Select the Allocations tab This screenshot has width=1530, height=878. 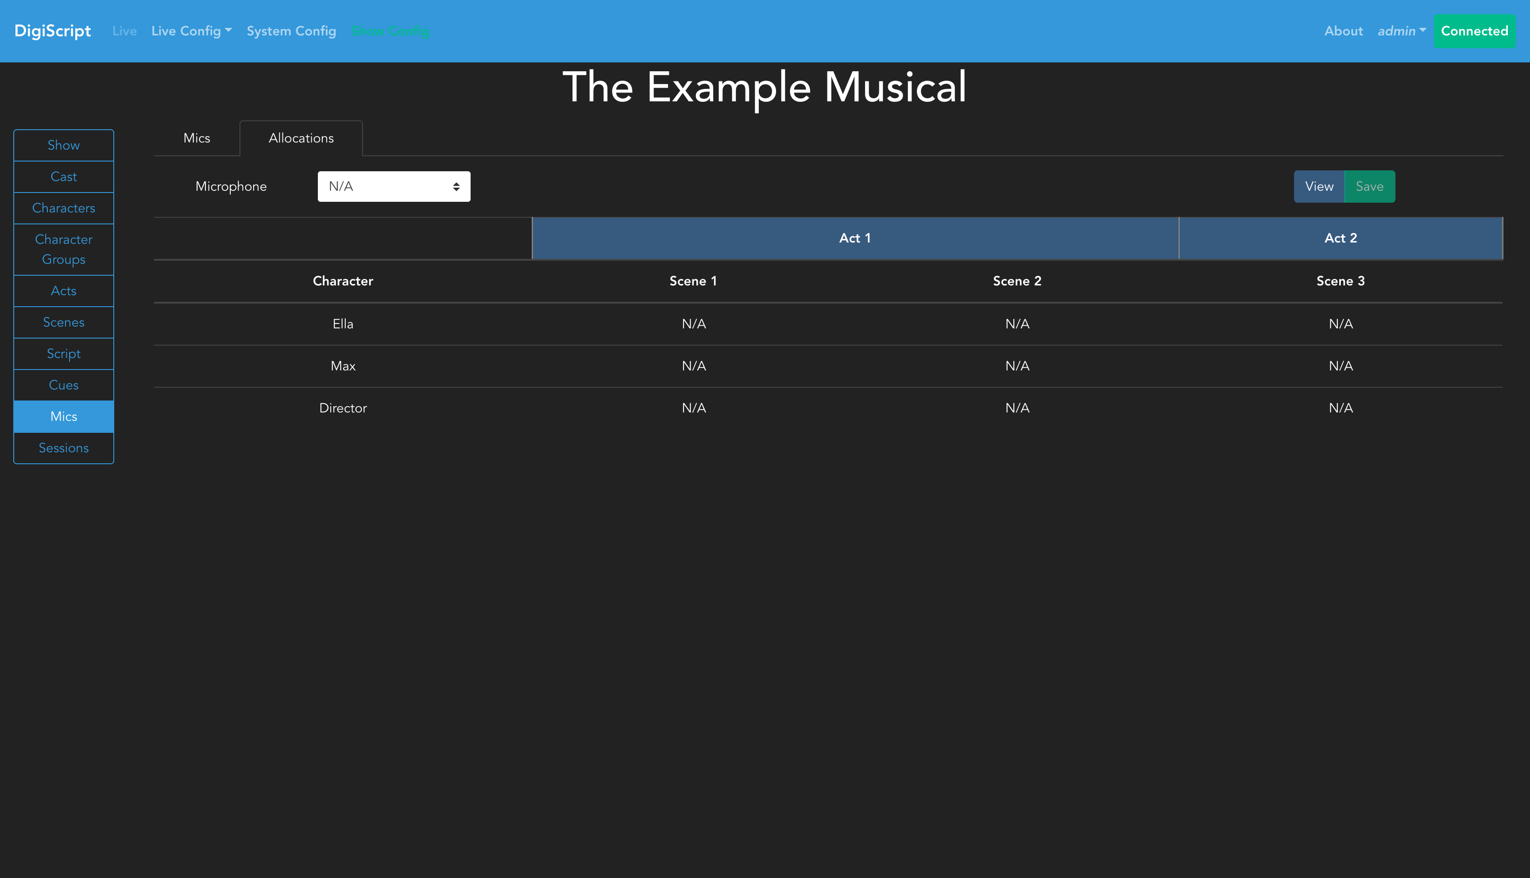301,138
